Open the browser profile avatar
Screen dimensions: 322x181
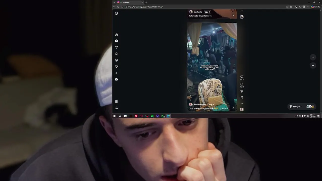tap(304, 7)
